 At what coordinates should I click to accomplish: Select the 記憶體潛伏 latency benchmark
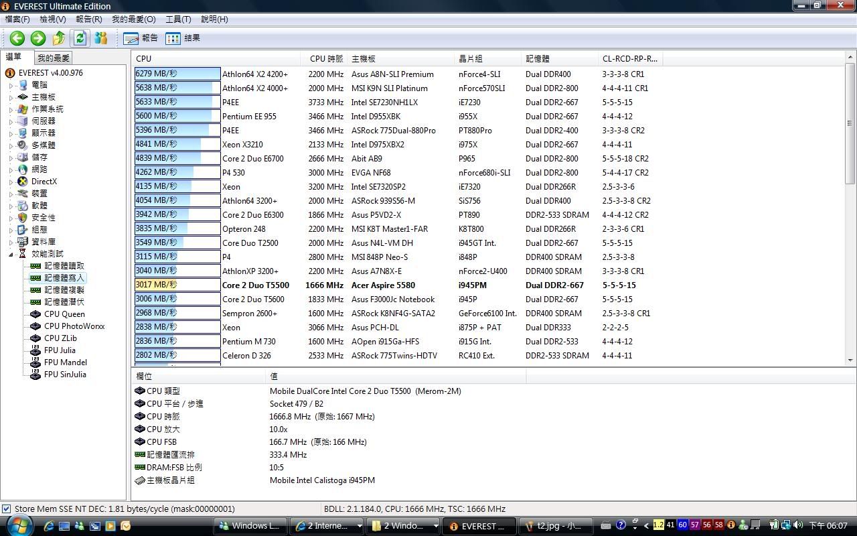pyautogui.click(x=64, y=302)
